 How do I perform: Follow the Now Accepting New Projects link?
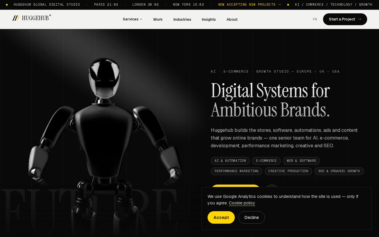click(250, 5)
